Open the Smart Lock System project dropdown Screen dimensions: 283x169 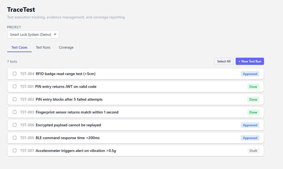pyautogui.click(x=33, y=34)
